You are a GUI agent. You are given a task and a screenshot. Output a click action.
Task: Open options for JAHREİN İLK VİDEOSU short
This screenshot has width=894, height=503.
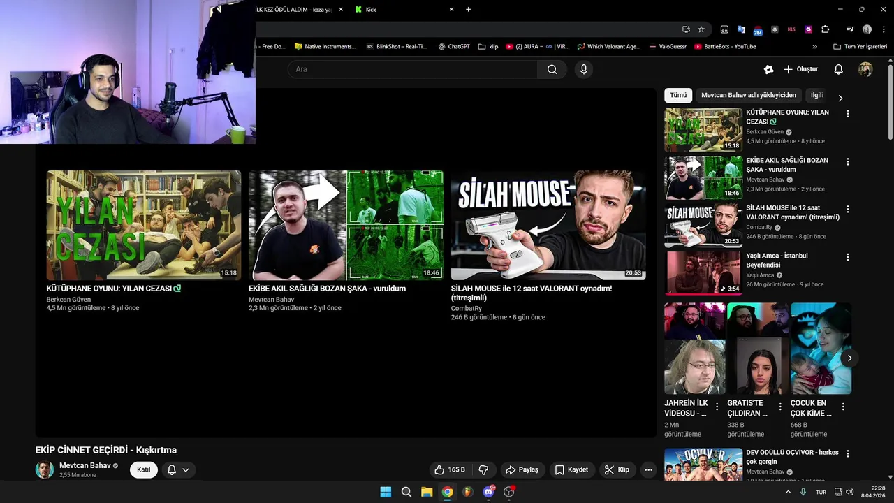tap(717, 407)
